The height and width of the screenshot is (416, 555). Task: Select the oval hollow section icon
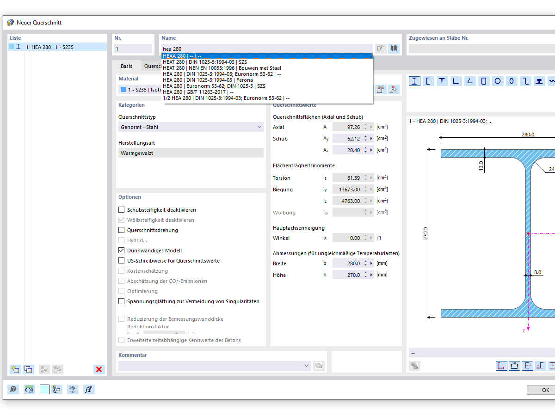(x=511, y=81)
